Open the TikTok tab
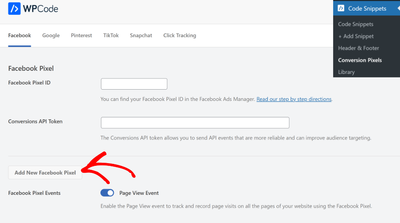This screenshot has width=400, height=223. 111,36
